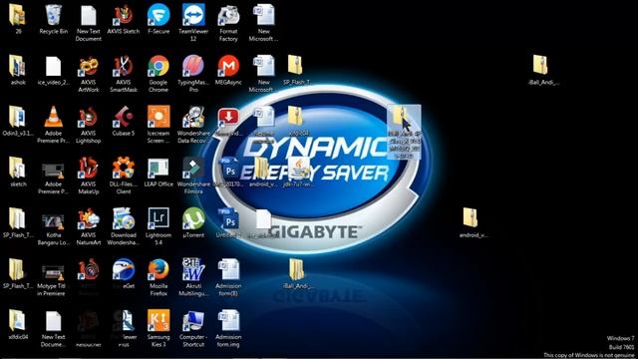Open Download Wondershare shortcut

(x=124, y=219)
